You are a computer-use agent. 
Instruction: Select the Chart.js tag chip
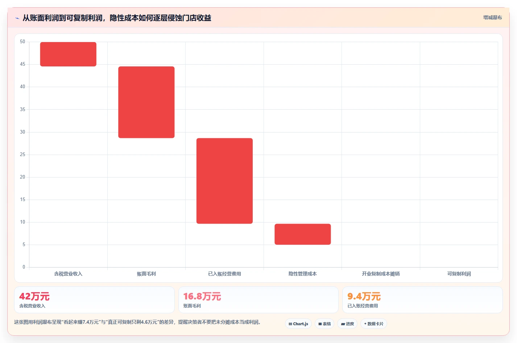click(298, 324)
